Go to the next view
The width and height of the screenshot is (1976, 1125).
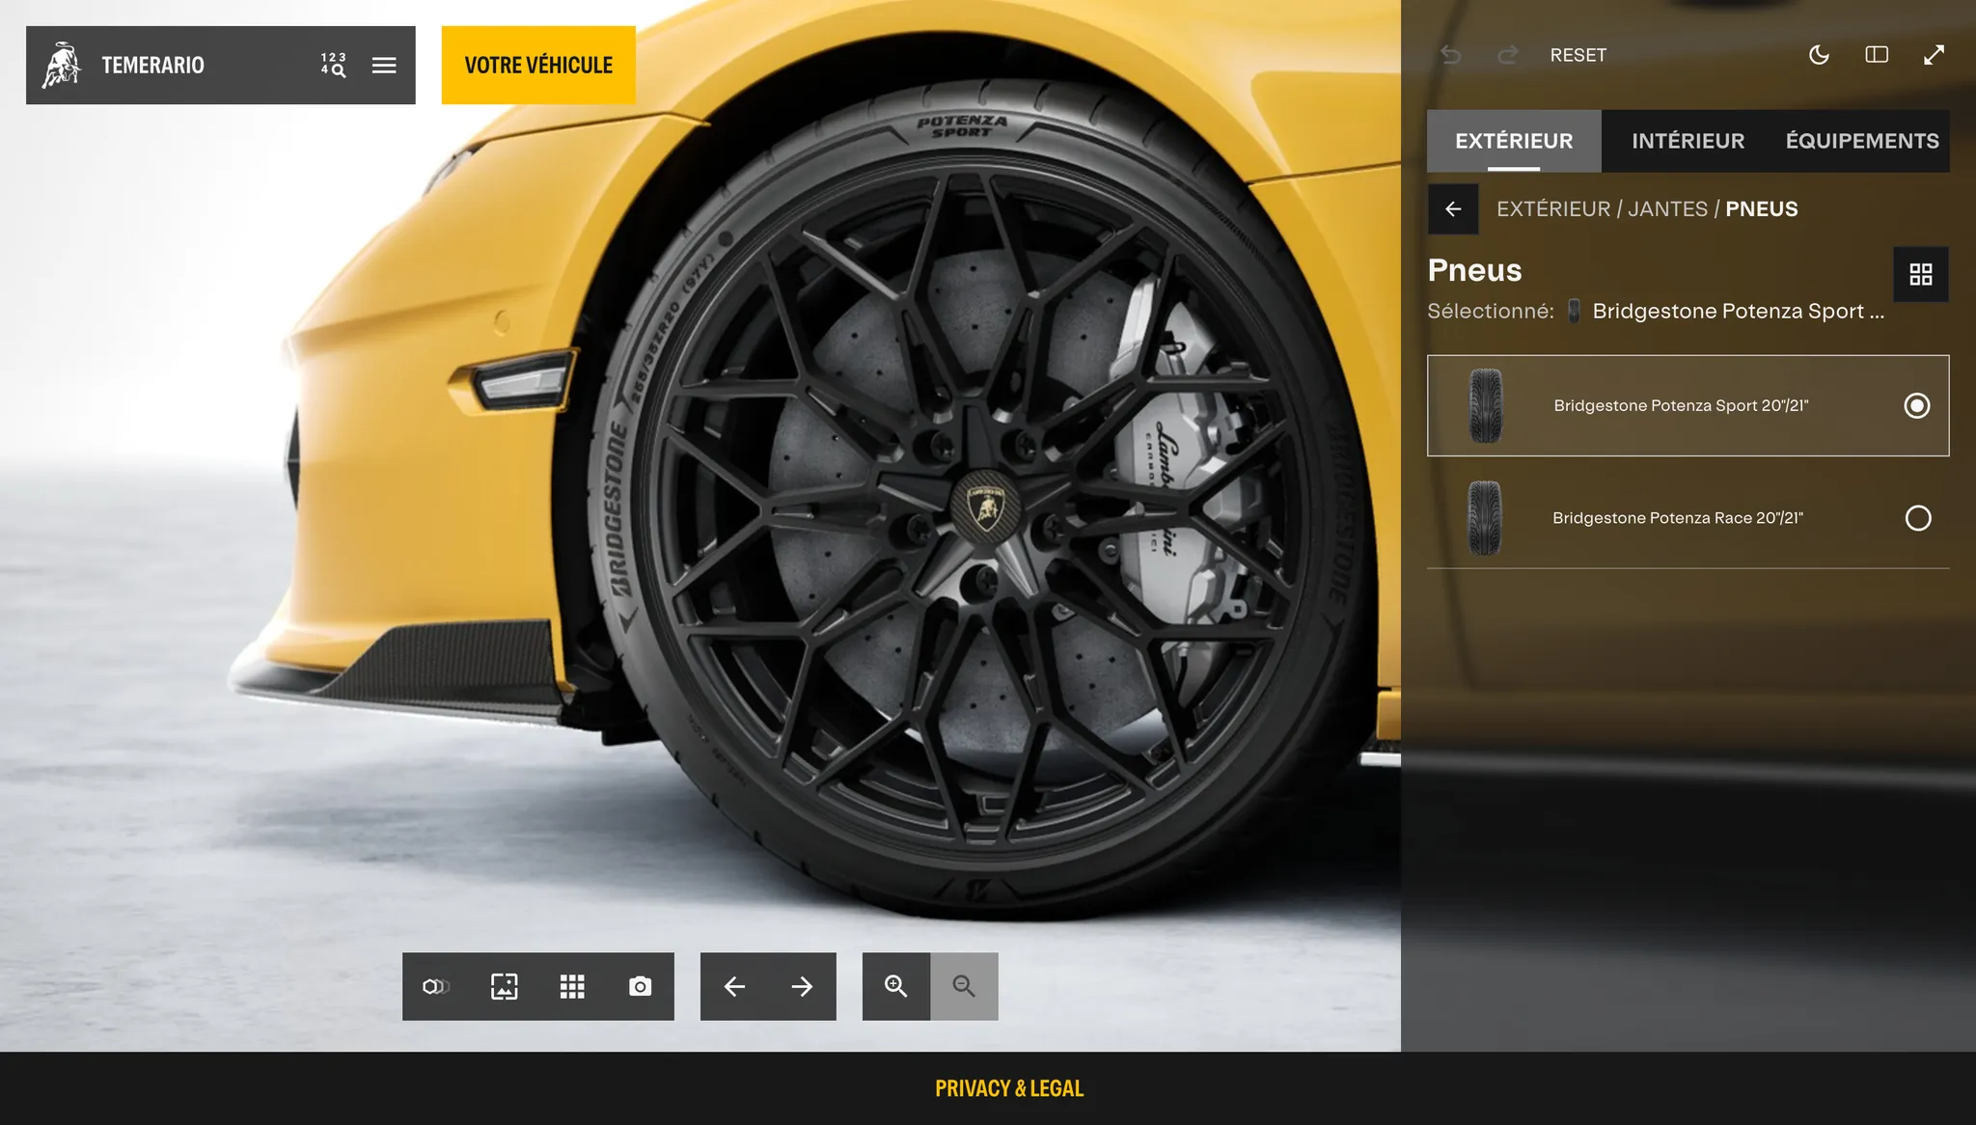(802, 987)
